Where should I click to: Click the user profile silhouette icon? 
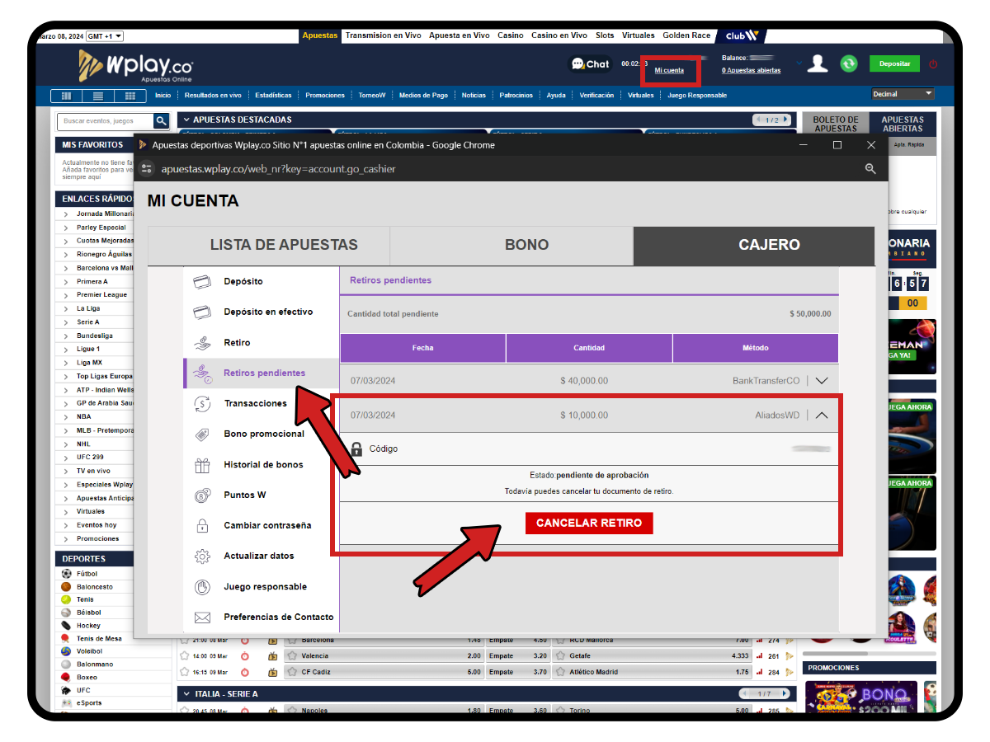coord(818,63)
